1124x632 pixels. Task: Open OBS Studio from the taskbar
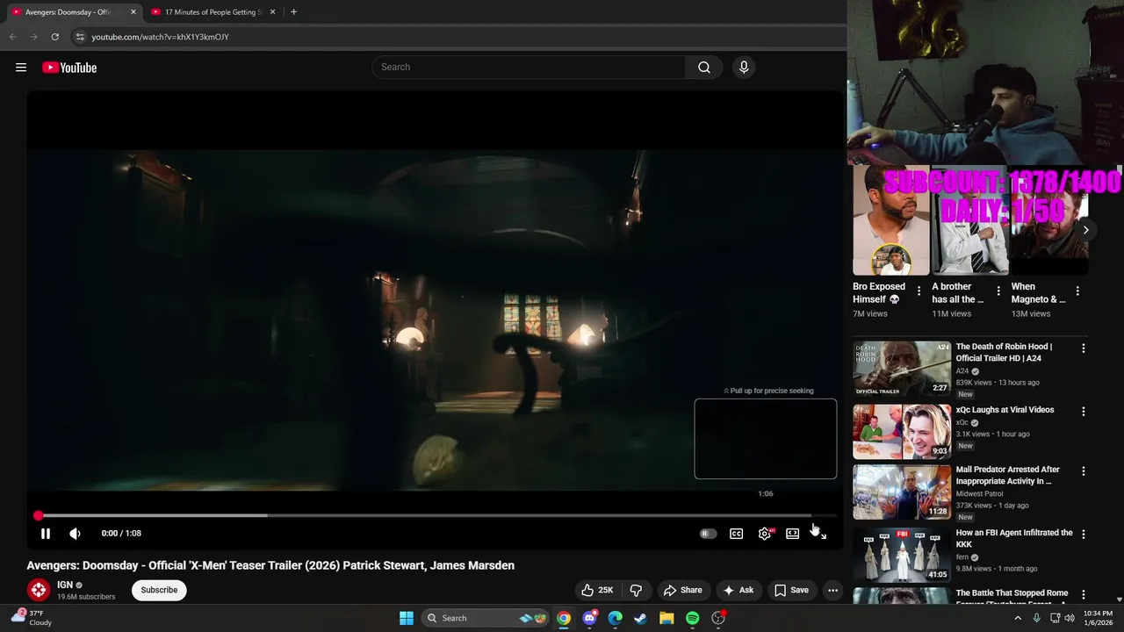(x=718, y=618)
